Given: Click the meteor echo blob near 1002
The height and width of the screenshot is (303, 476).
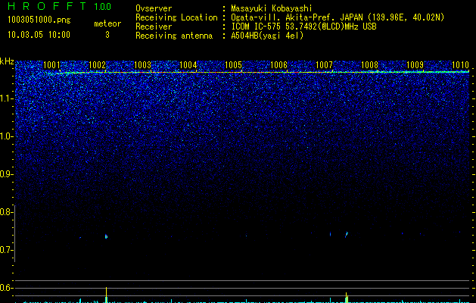Looking at the screenshot, I should click(106, 236).
